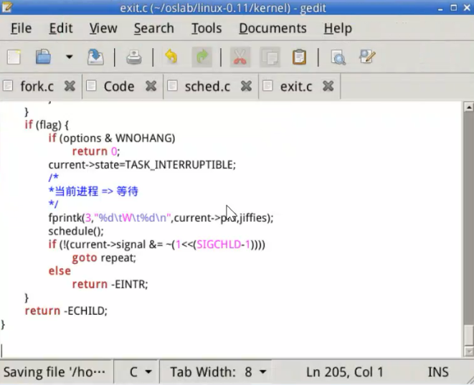Expand the recent files arrow beside Open

click(69, 57)
